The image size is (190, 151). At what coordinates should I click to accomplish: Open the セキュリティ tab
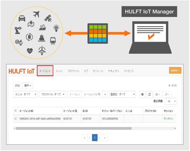click(113, 71)
